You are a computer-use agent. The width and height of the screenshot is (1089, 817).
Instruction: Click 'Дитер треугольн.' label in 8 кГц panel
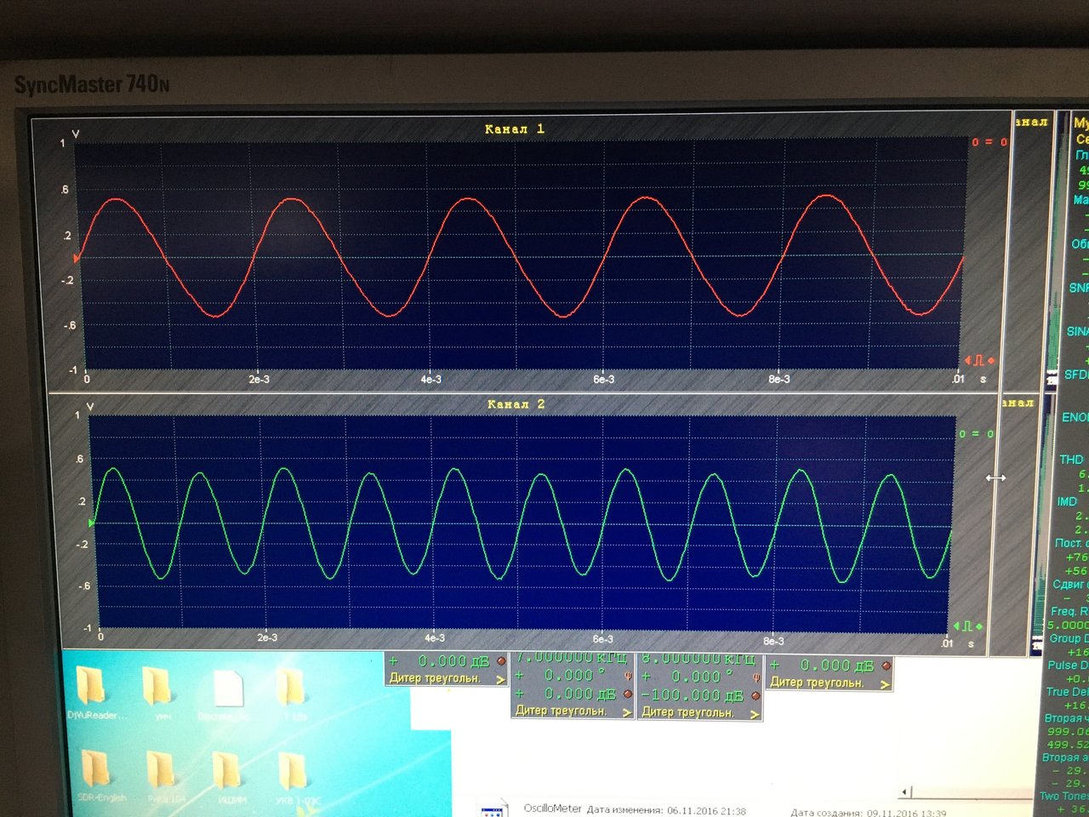(x=687, y=712)
